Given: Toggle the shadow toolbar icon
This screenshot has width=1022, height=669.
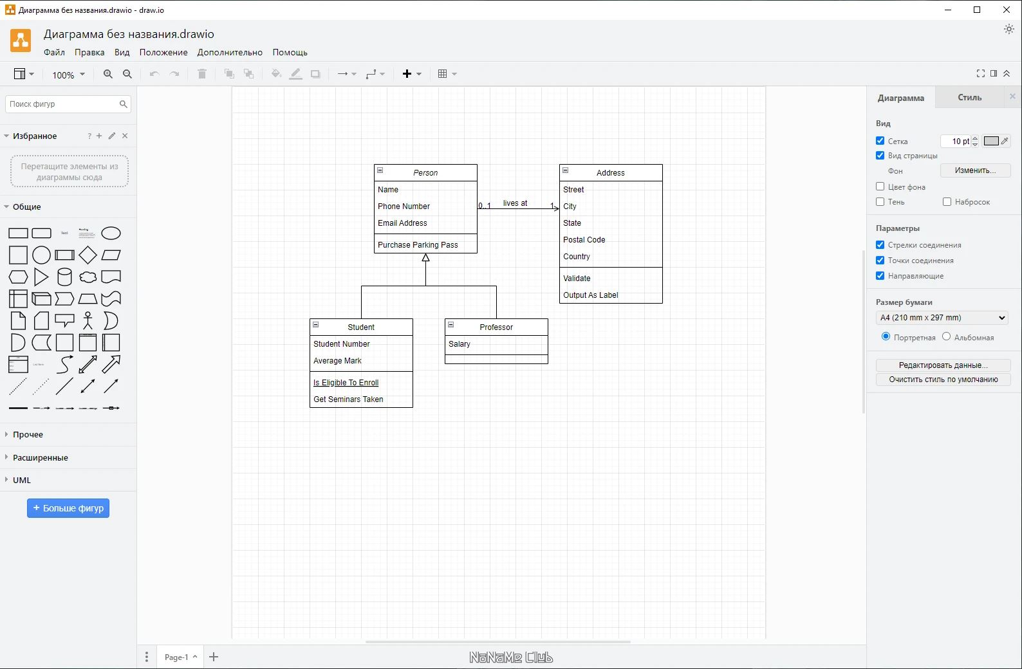Looking at the screenshot, I should pyautogui.click(x=315, y=74).
